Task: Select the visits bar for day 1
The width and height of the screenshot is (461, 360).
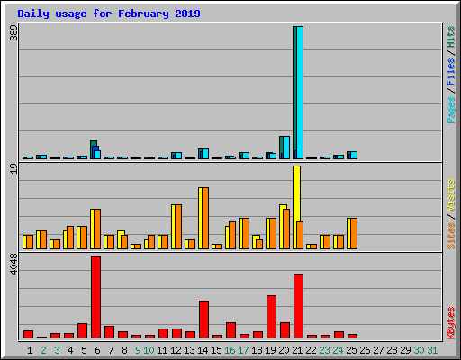Action: pos(24,242)
